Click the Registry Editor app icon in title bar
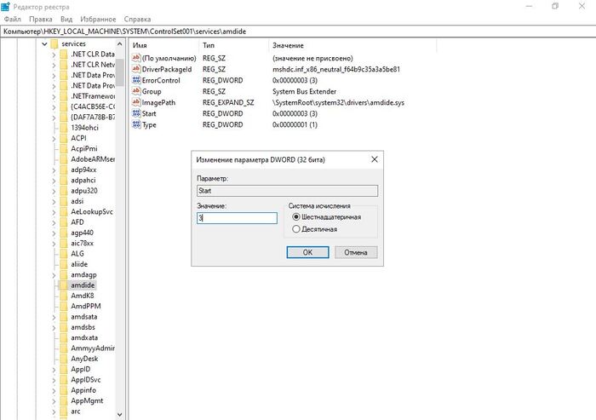Screen dimensions: 596x420 [5, 7]
